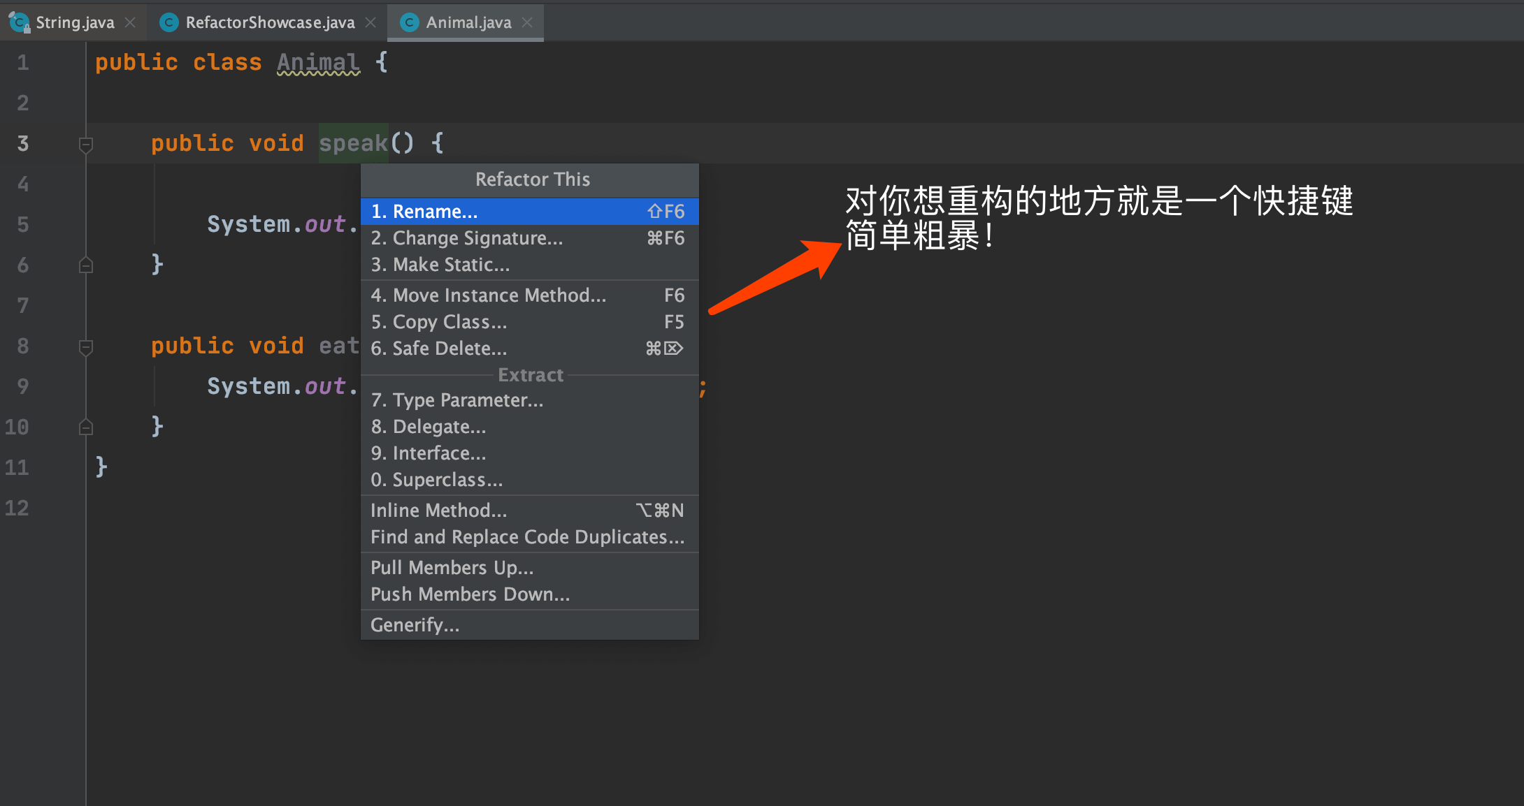Viewport: 1524px width, 806px height.
Task: Close the String.java tab
Action: pyautogui.click(x=130, y=22)
